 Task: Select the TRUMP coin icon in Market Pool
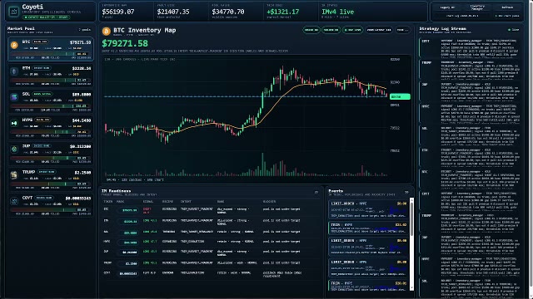(14, 175)
